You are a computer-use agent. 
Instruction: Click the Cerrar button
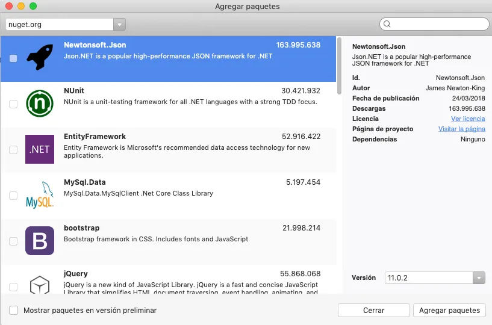(x=374, y=311)
